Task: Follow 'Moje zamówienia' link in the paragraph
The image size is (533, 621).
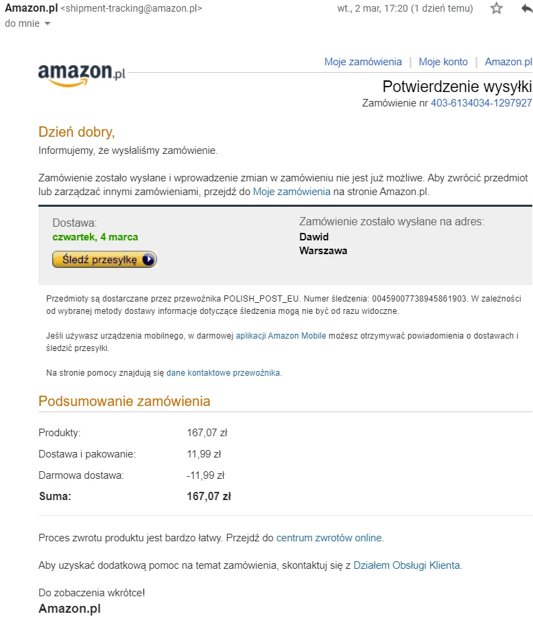Action: click(x=292, y=192)
